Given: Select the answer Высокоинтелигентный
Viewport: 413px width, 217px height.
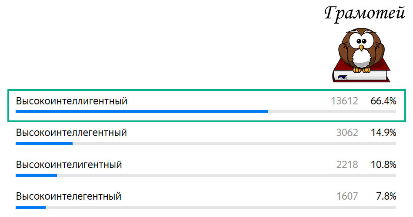Looking at the screenshot, I should (x=69, y=165).
